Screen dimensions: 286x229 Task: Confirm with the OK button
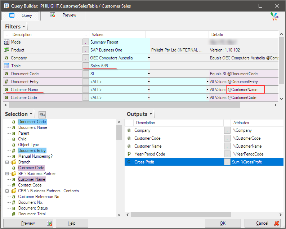[223, 223]
